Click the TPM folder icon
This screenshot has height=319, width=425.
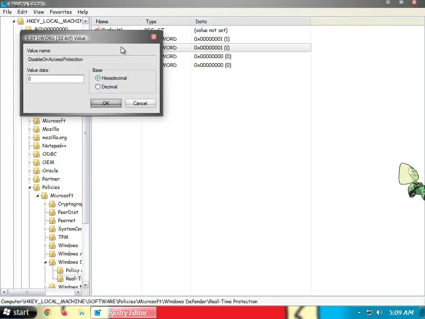[x=52, y=237]
